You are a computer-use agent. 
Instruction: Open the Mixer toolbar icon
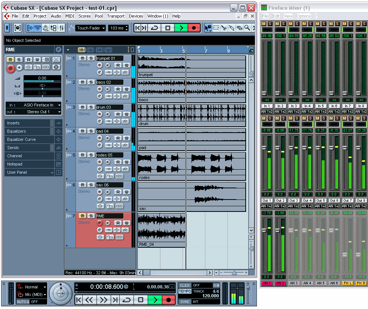tap(62, 28)
